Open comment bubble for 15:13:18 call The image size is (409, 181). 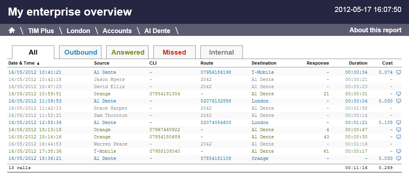[x=398, y=130]
